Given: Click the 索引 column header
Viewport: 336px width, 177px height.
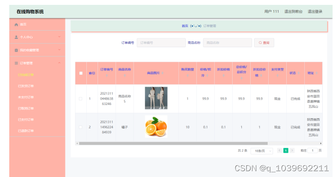Looking at the screenshot, I should [x=92, y=73].
